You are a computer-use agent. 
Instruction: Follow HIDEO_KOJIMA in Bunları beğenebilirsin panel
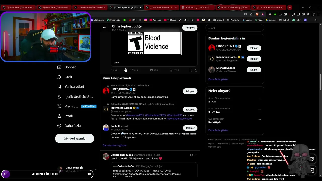tap(254, 48)
